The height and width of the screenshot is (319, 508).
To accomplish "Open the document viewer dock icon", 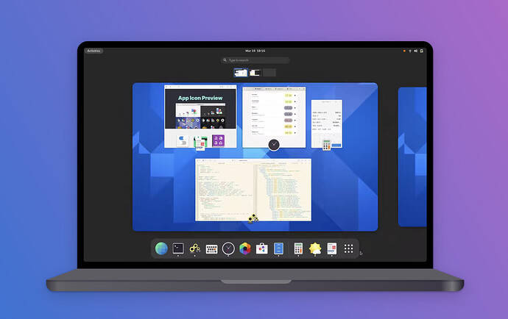I will (332, 248).
